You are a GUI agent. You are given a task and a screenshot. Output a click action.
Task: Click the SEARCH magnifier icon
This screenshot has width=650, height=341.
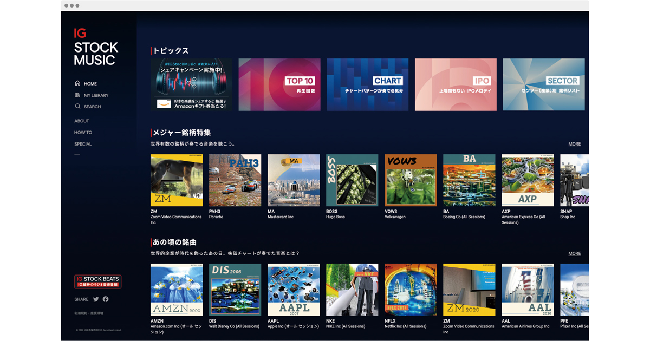(77, 107)
